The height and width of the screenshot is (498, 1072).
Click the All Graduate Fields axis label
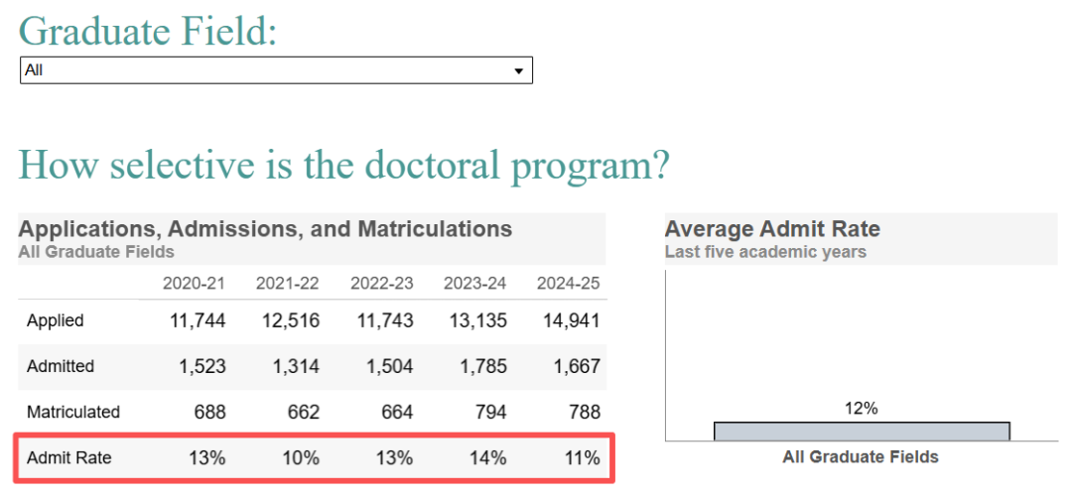click(861, 457)
